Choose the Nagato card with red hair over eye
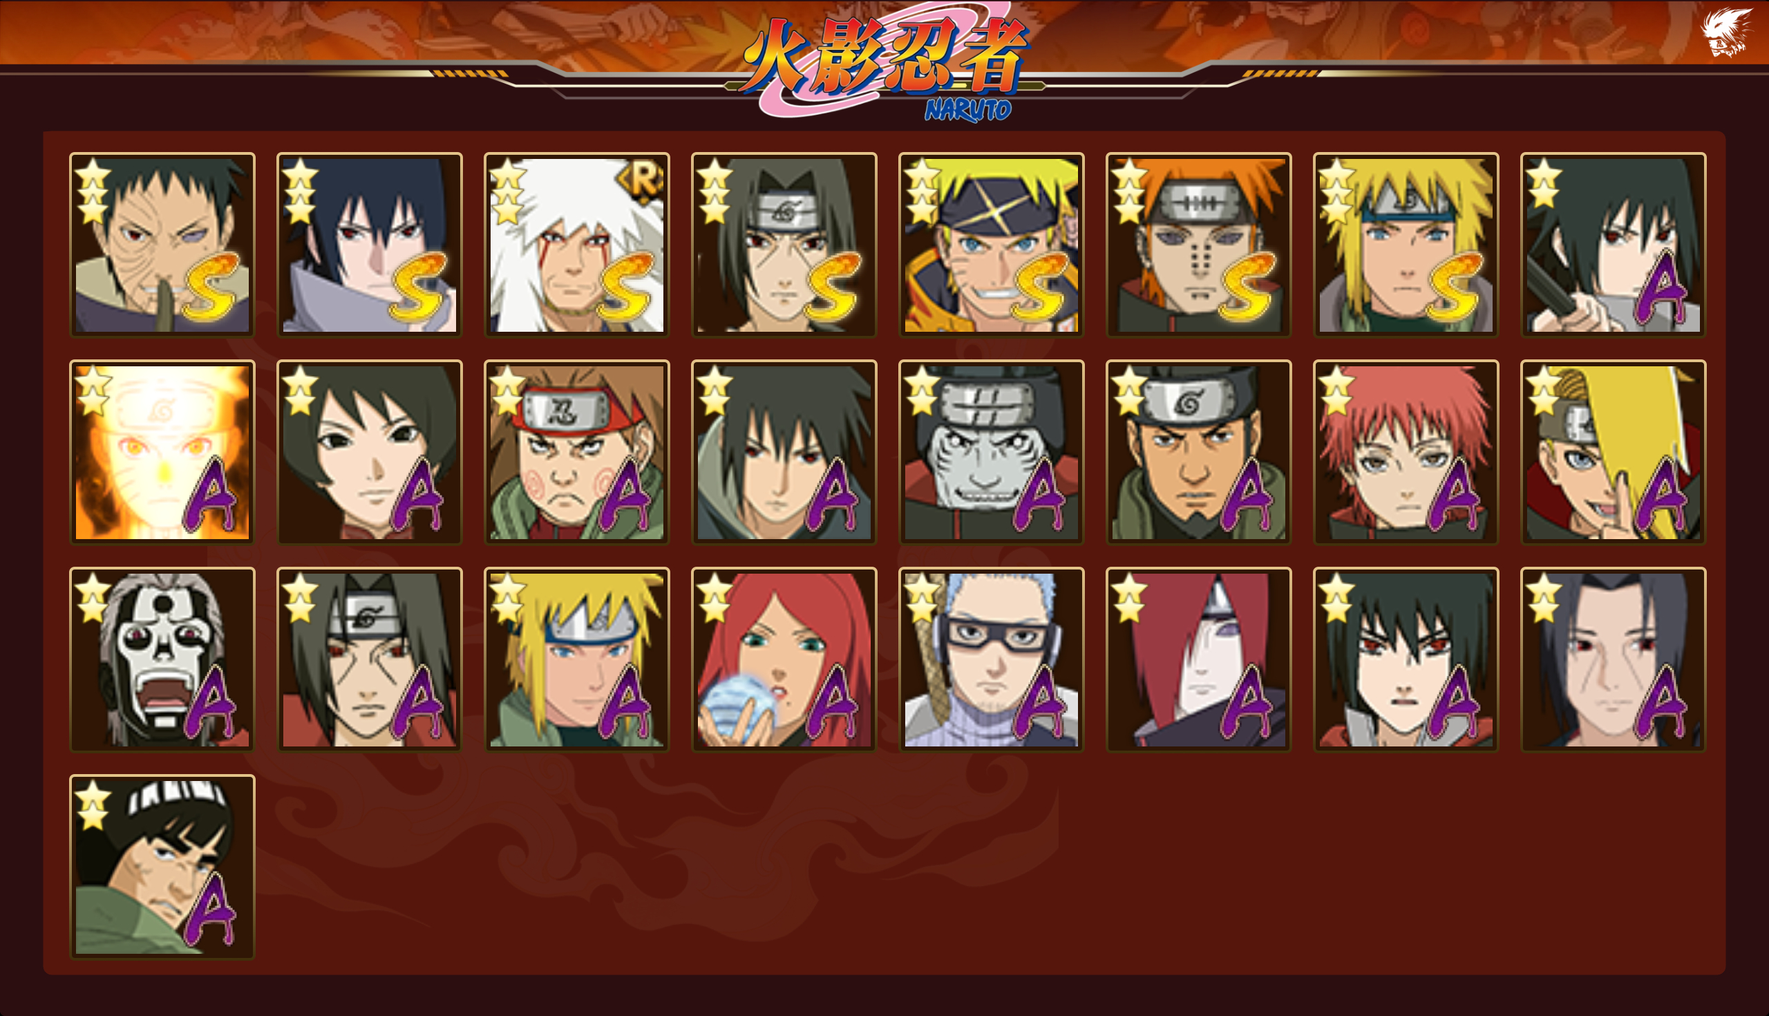 (x=1198, y=659)
